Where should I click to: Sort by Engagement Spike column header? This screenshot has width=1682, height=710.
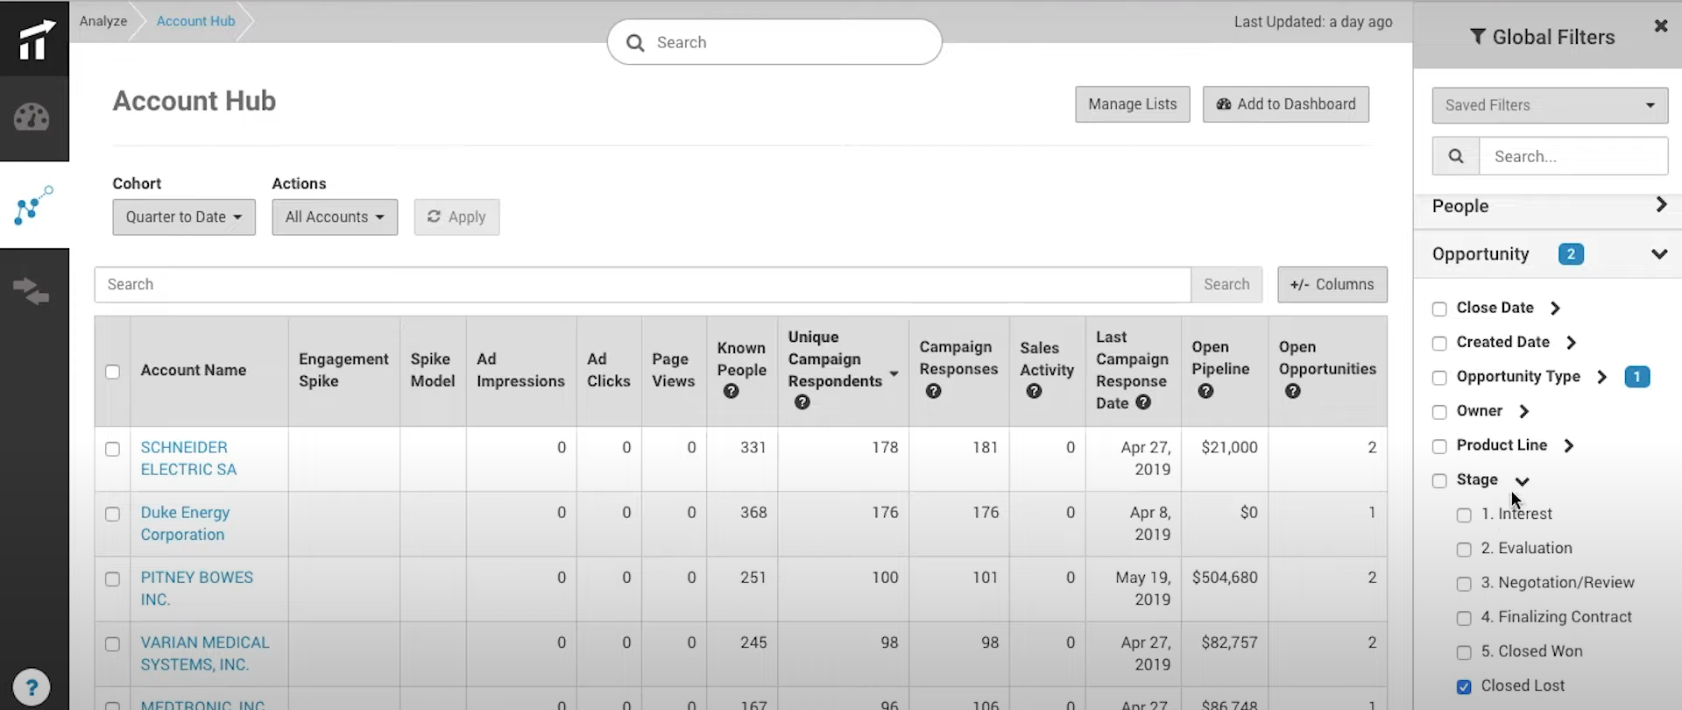click(343, 370)
